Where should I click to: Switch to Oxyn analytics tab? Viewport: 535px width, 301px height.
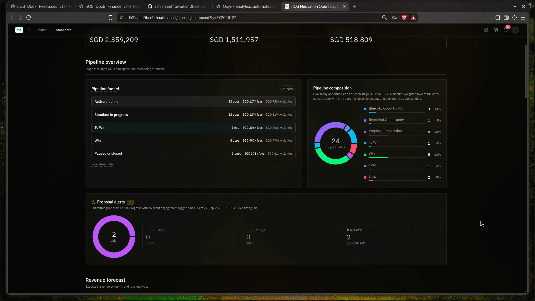[247, 6]
